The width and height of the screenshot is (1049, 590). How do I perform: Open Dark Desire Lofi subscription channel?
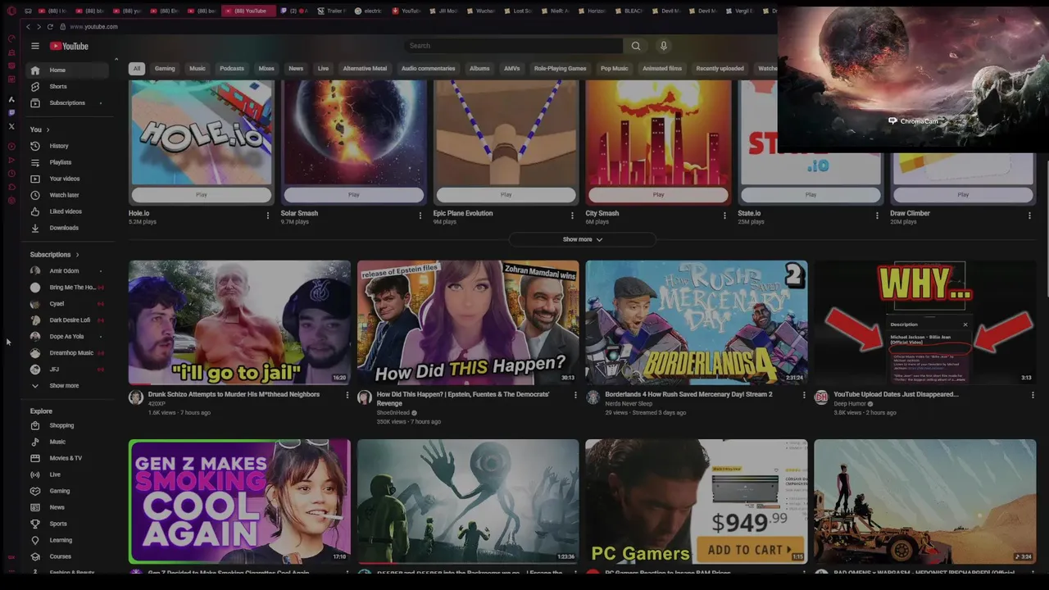click(67, 320)
